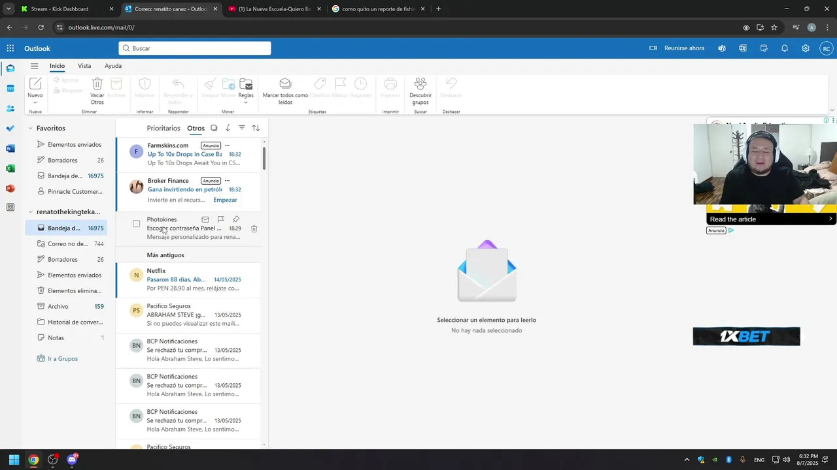The image size is (837, 470).
Task: Open the Netflix email
Action: point(188,280)
